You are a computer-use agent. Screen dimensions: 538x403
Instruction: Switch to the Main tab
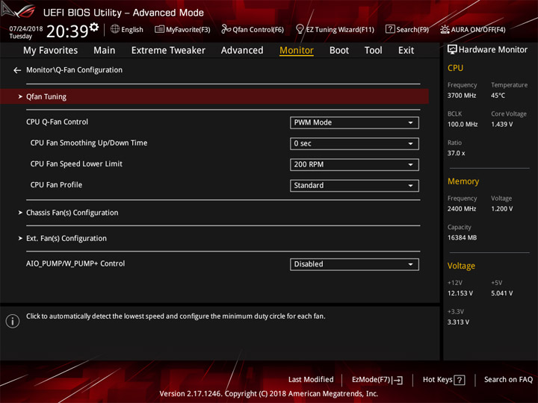pos(105,51)
